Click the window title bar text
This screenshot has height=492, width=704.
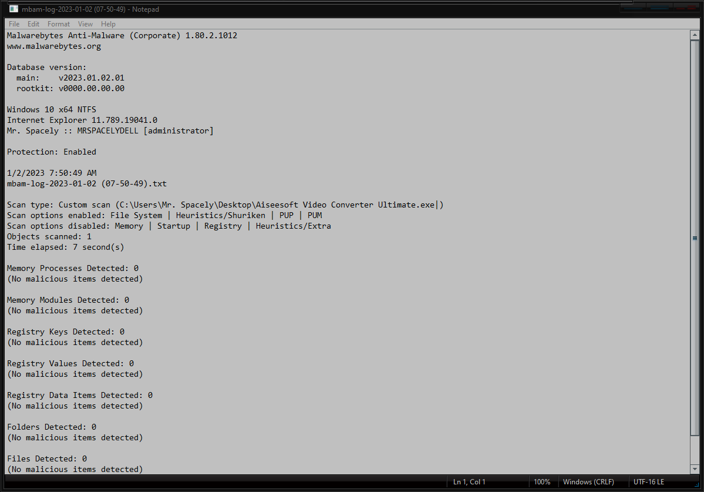(x=90, y=9)
